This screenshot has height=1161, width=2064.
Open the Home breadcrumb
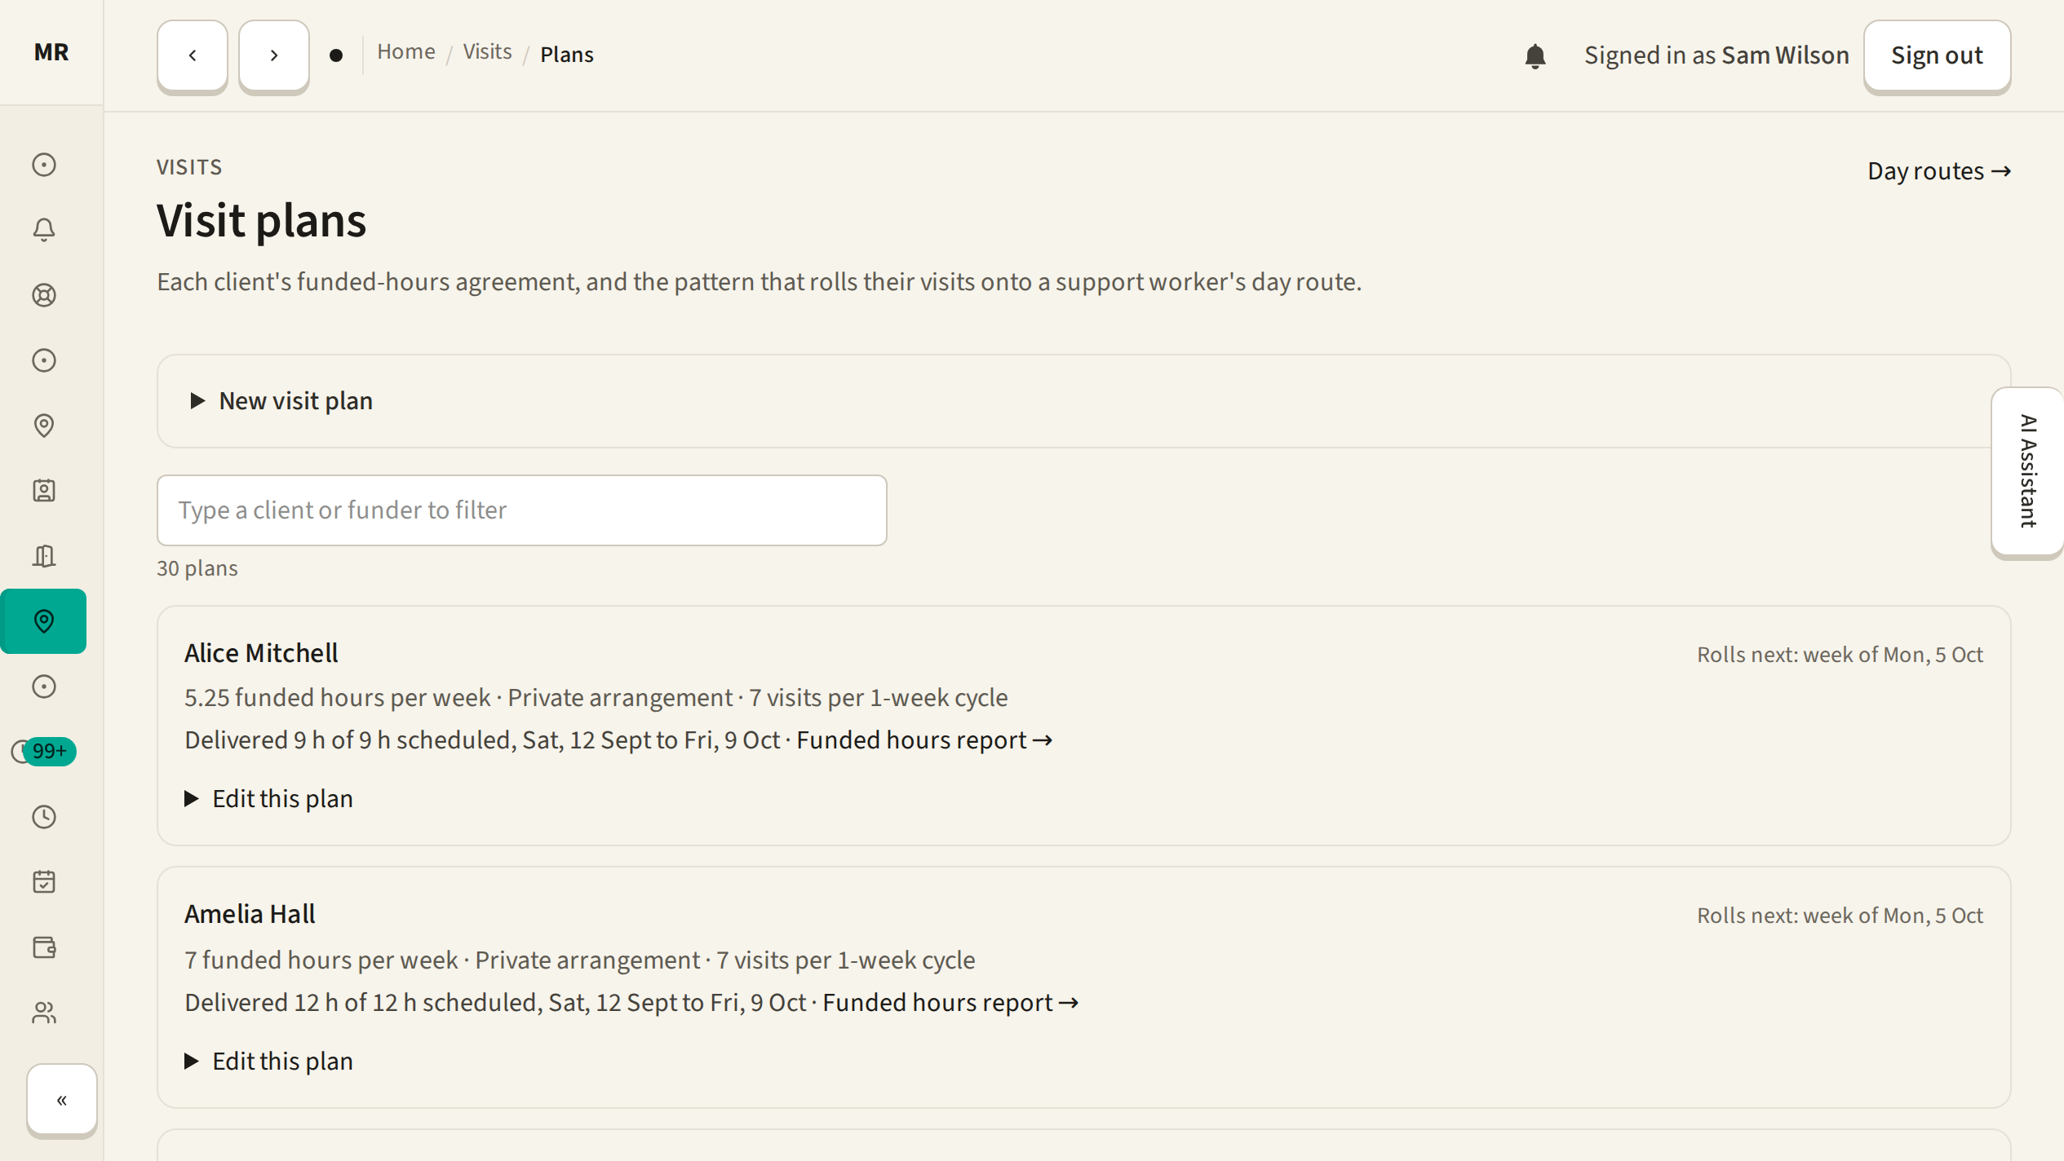point(406,52)
